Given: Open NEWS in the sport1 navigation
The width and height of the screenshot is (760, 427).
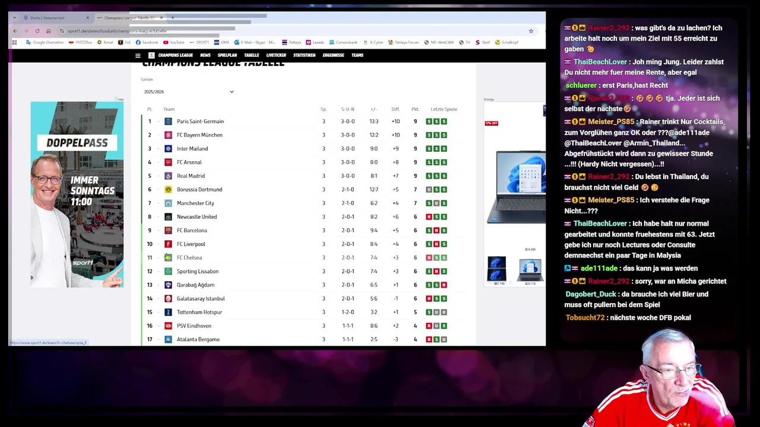Looking at the screenshot, I should point(205,55).
